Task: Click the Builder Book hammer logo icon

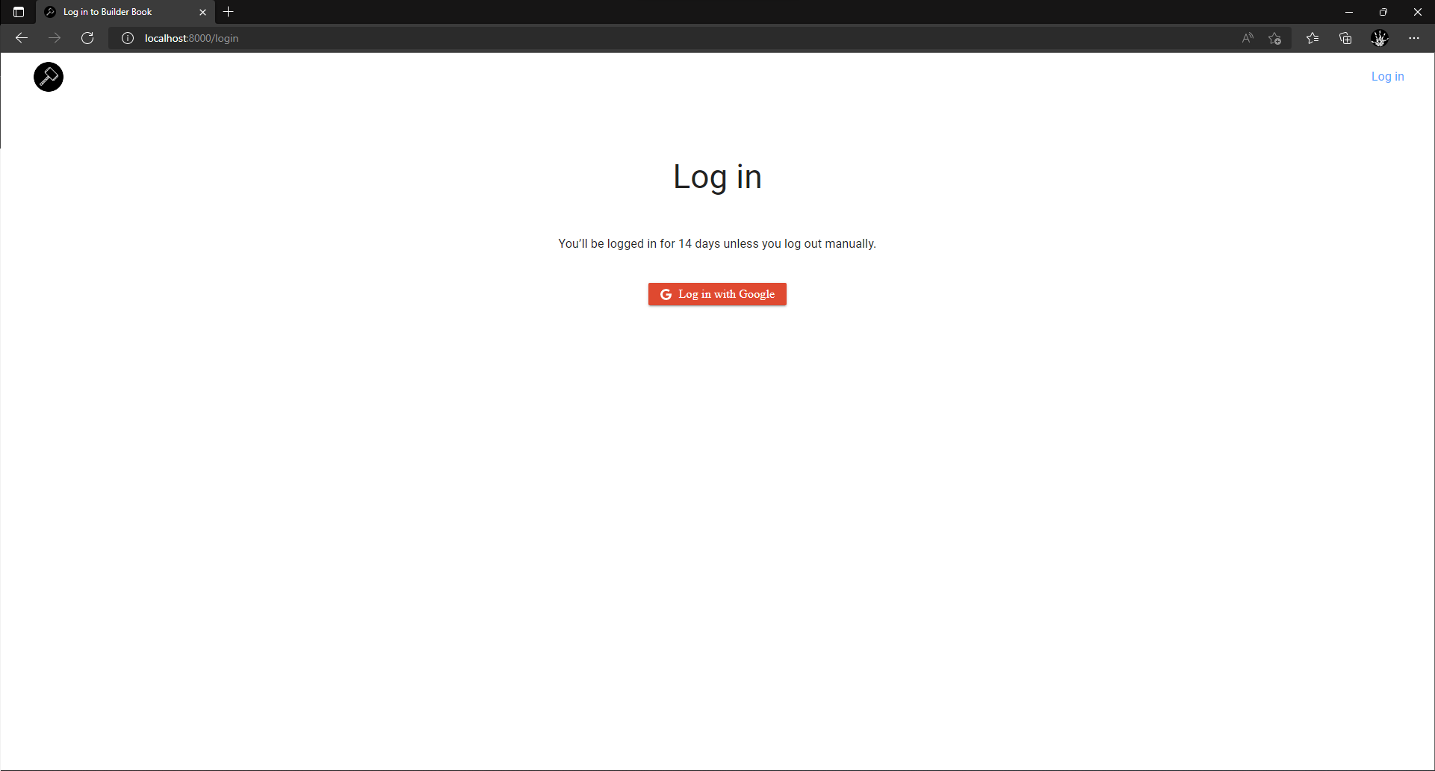Action: 48,76
